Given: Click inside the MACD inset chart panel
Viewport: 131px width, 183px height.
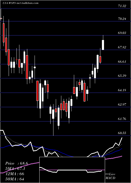Looking at the screenshot, I should 72,170.
